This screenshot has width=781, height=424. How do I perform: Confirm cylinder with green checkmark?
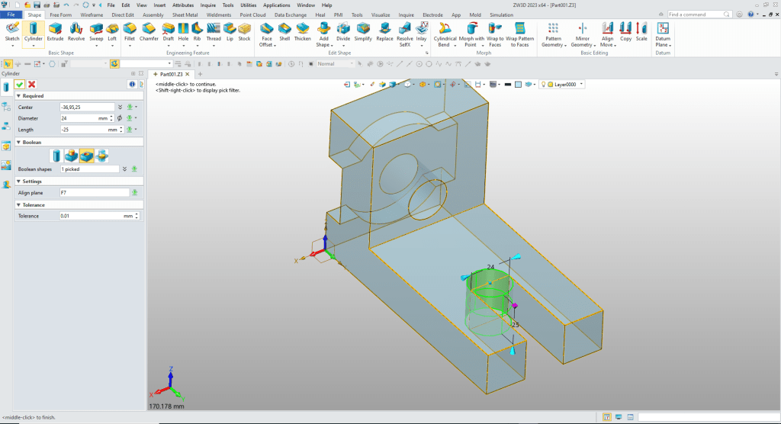(x=19, y=84)
